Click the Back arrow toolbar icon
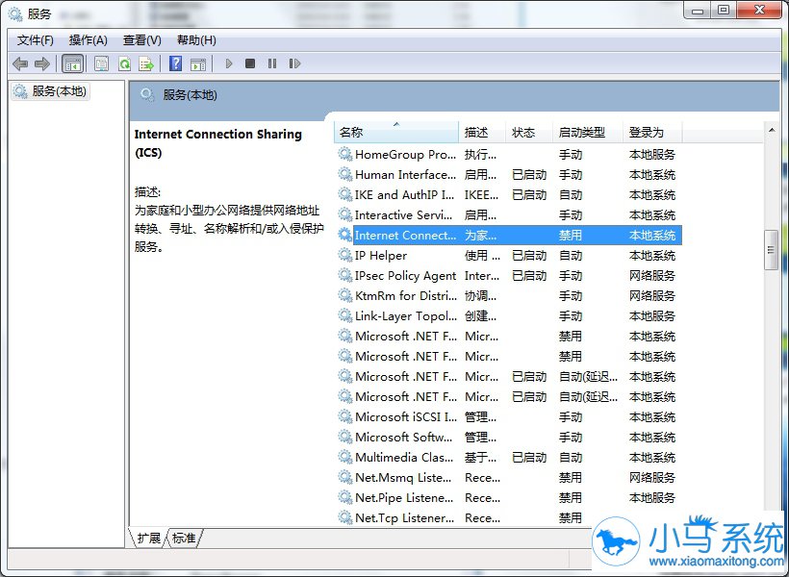The image size is (789, 577). coord(20,63)
